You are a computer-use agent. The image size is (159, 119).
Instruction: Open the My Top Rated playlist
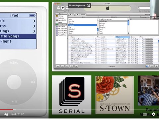61,29
